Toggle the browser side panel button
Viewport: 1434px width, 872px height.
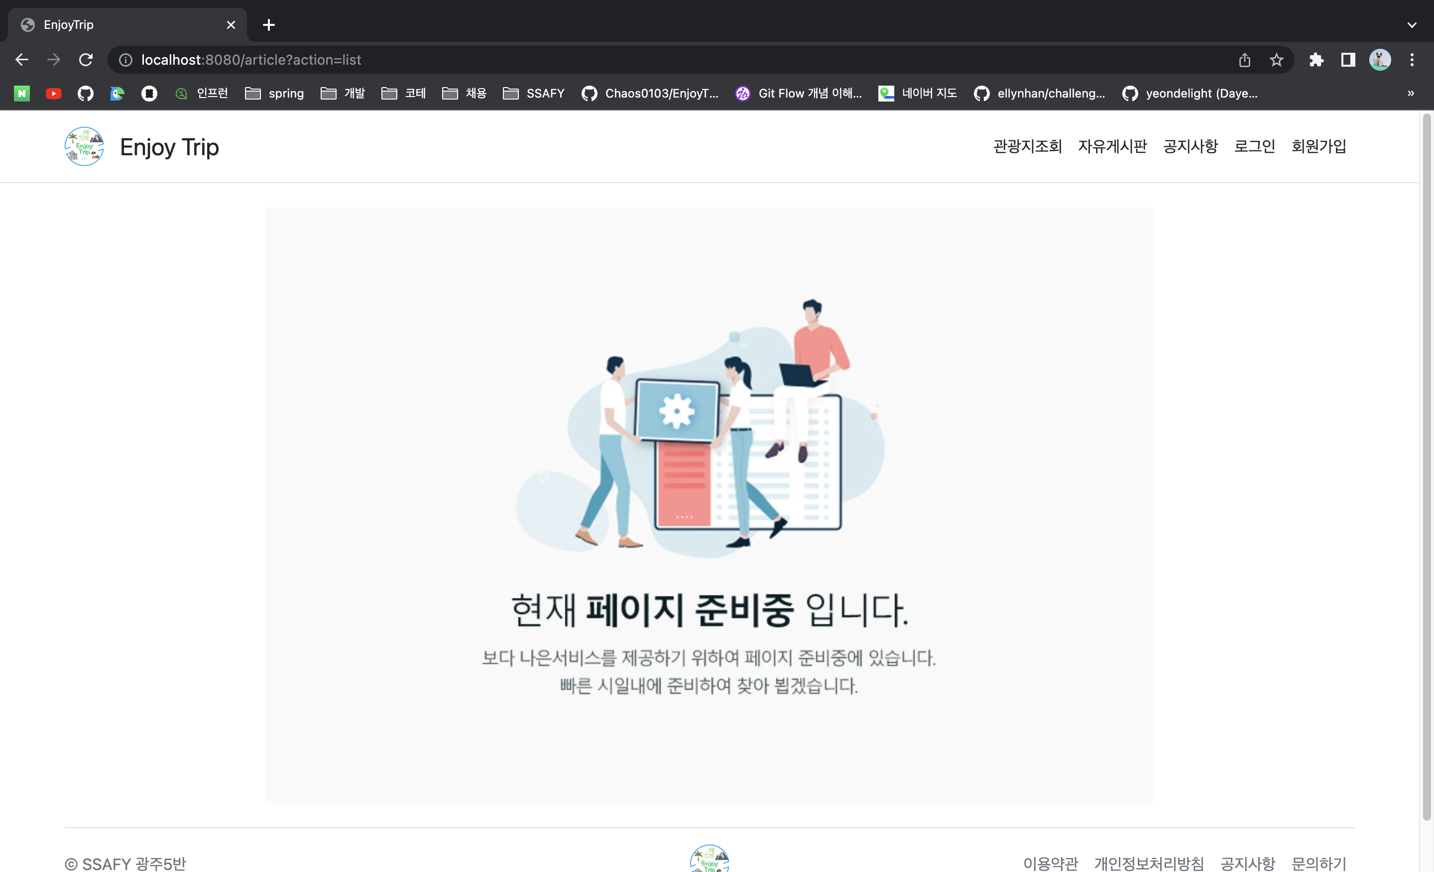pyautogui.click(x=1348, y=60)
